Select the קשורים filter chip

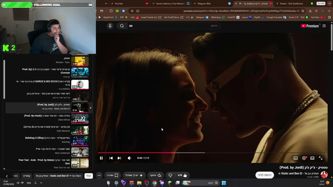point(27,176)
